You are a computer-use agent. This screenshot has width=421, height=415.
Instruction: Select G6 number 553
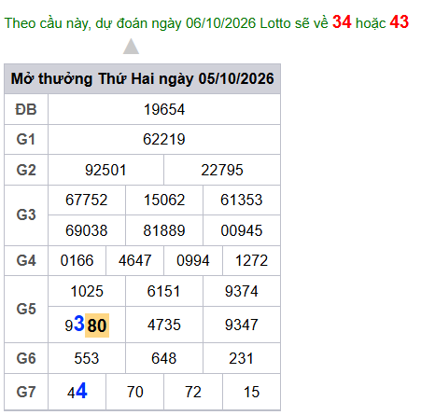[87, 358]
